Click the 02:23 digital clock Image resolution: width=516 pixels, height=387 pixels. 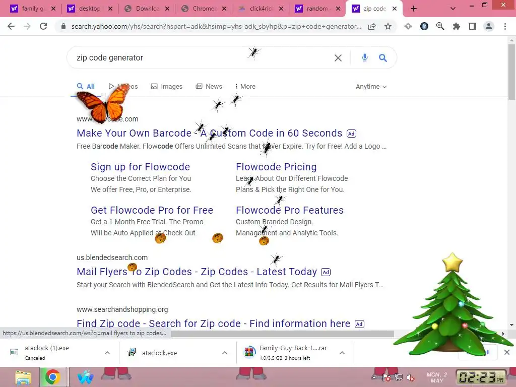tap(481, 377)
